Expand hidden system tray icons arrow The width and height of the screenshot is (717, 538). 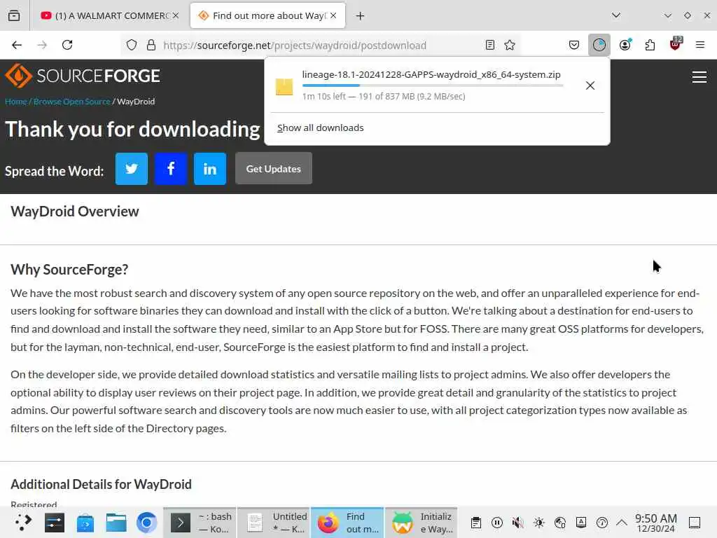622,523
